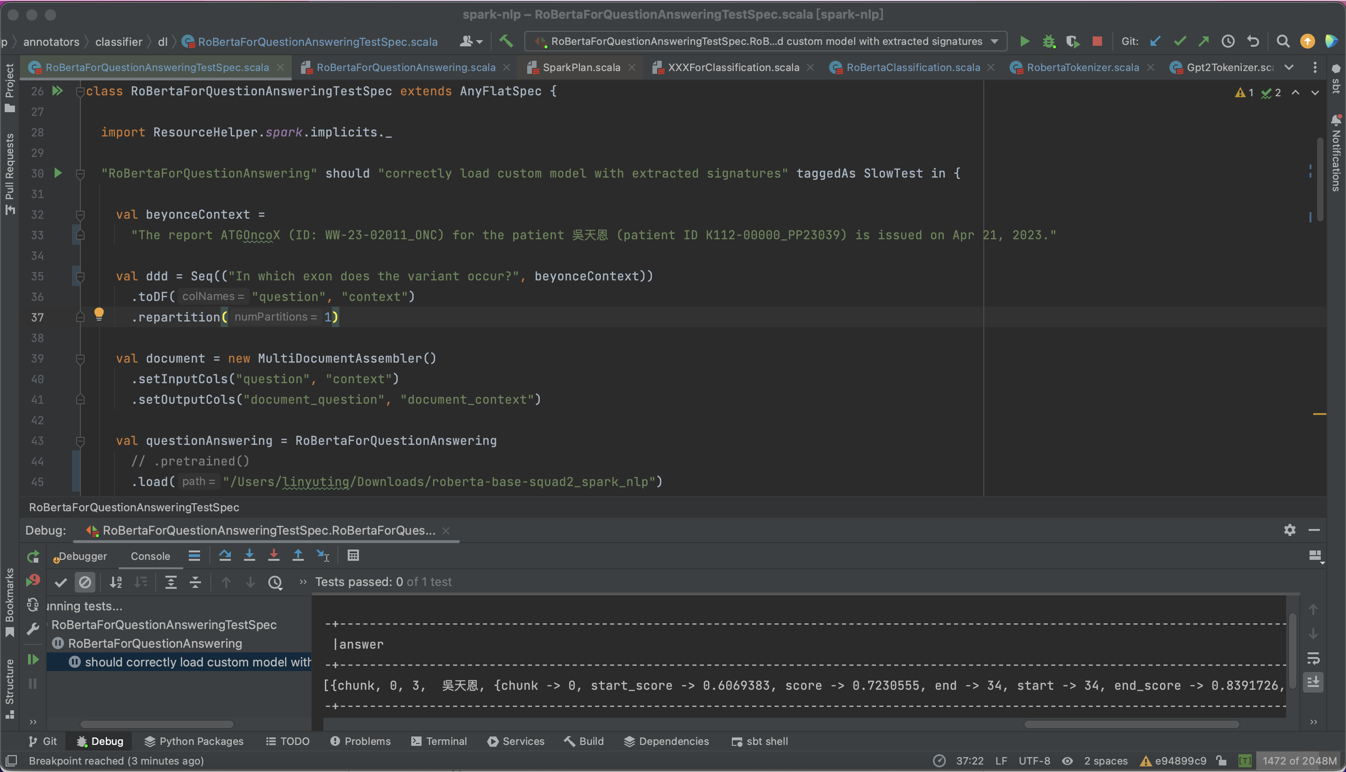
Task: Toggle soft-wrap in console output
Action: [1313, 658]
